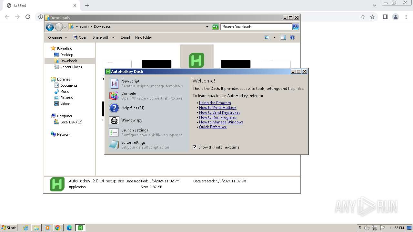Select Network in navigation pane

tap(64, 134)
